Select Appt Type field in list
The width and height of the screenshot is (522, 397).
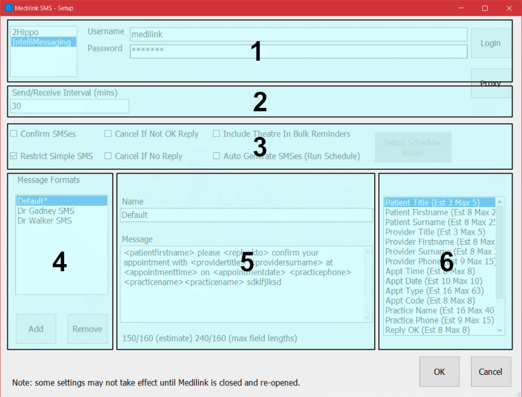(439, 291)
